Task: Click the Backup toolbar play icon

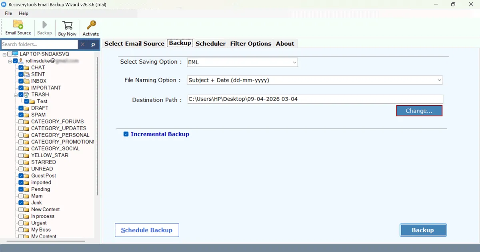Action: [44, 25]
